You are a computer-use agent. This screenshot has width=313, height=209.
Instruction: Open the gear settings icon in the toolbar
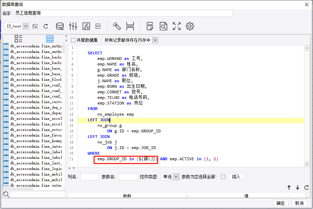point(190,26)
